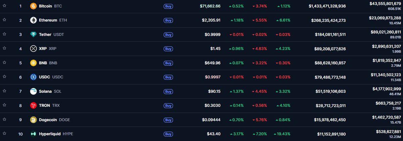Click BNB market cap value $88,628,160,857

pos(330,63)
